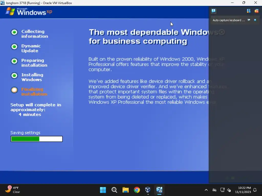The image size is (262, 196).
Task: Click the 'Dynamic Update' step label
Action: pos(31,48)
